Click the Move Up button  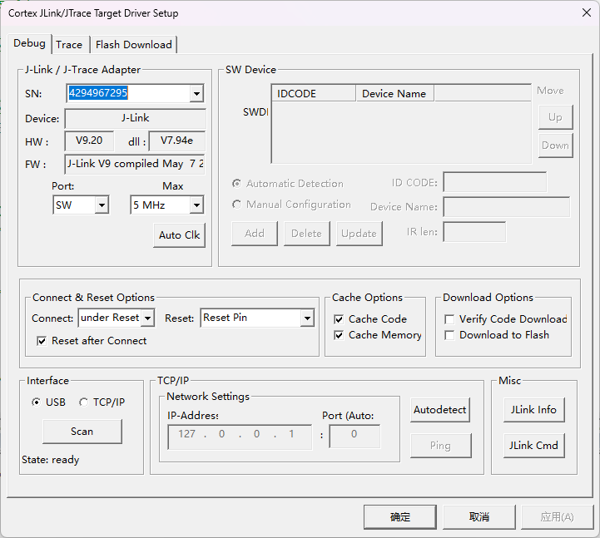coord(555,117)
